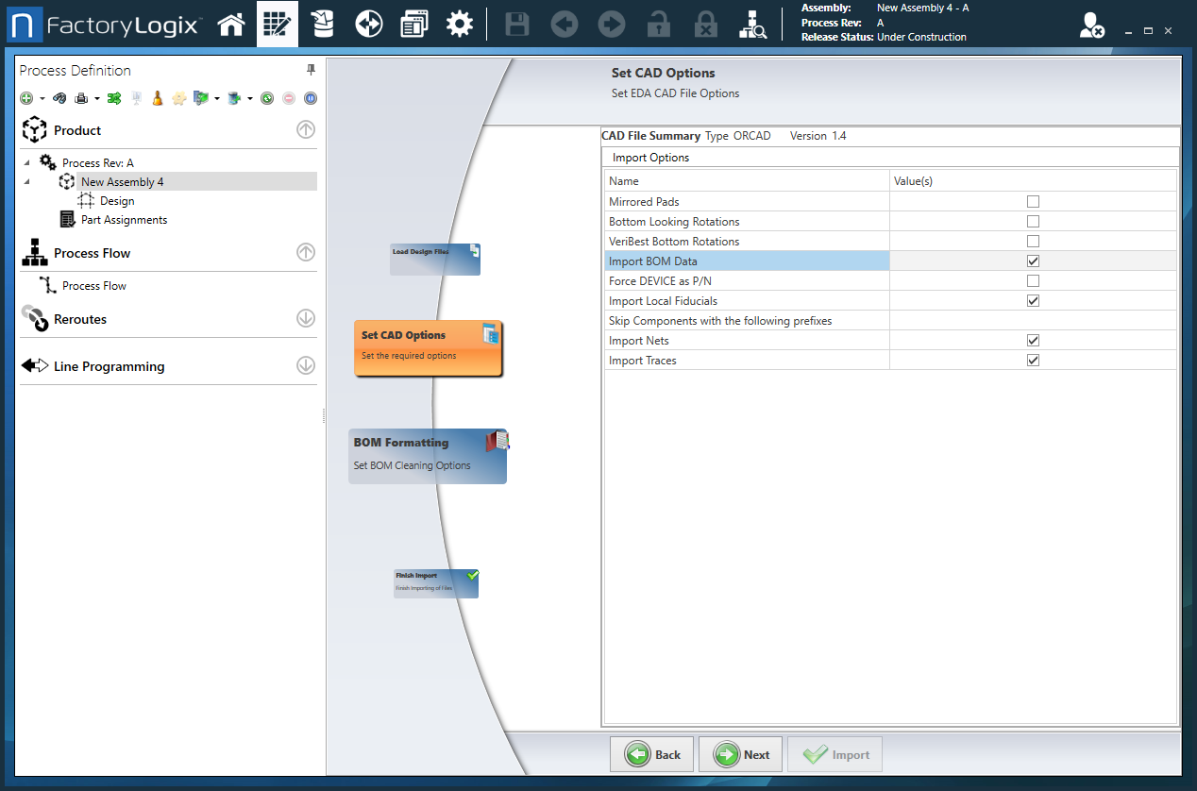Enable the Mirrored Pads option
The width and height of the screenshot is (1197, 791).
(x=1033, y=201)
